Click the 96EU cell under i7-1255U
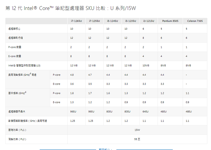The width and height of the screenshot is (211, 150). (91, 112)
